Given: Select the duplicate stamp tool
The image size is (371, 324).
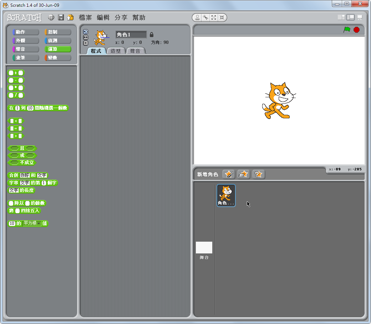Looking at the screenshot, I should (x=197, y=17).
